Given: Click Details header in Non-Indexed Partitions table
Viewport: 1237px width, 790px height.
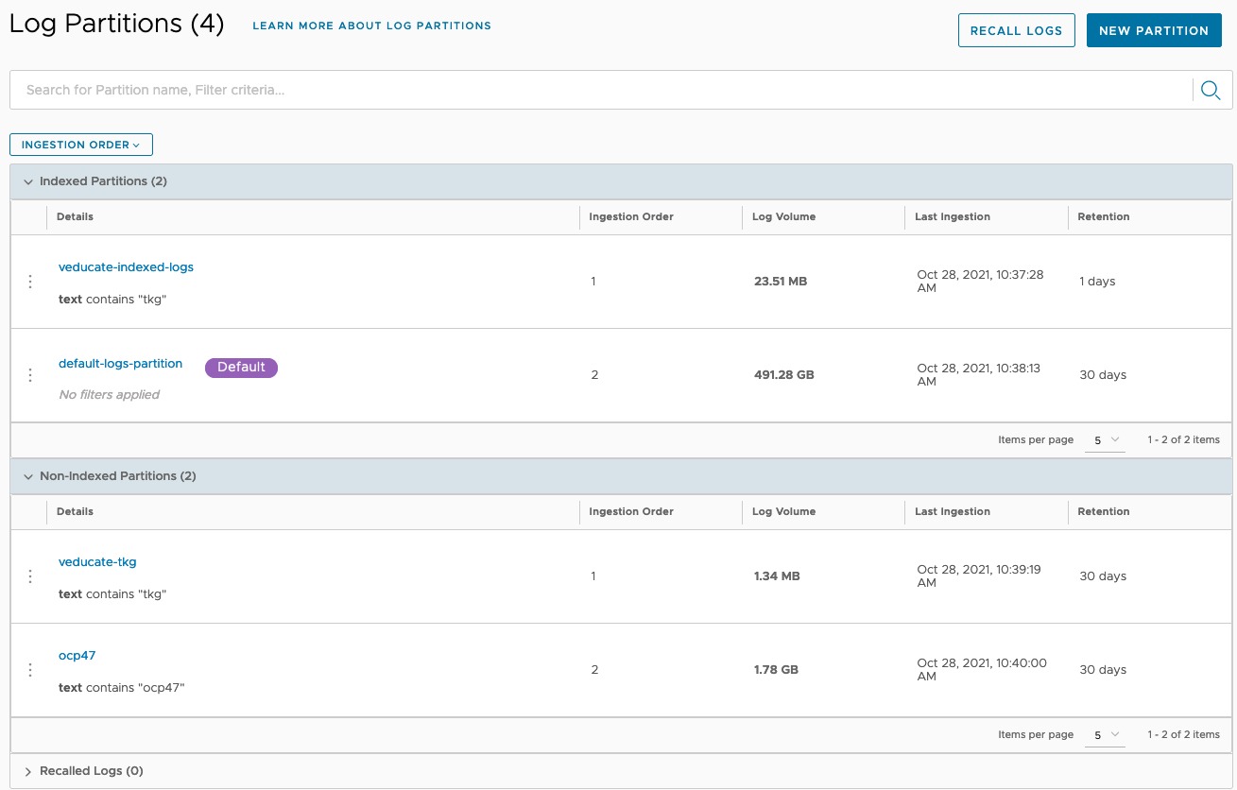Looking at the screenshot, I should pos(75,511).
